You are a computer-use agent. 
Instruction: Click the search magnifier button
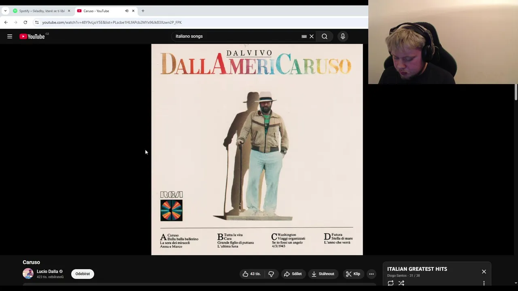click(325, 36)
